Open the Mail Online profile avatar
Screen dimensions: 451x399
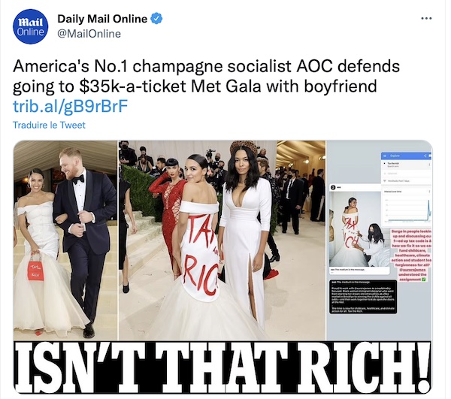31,26
